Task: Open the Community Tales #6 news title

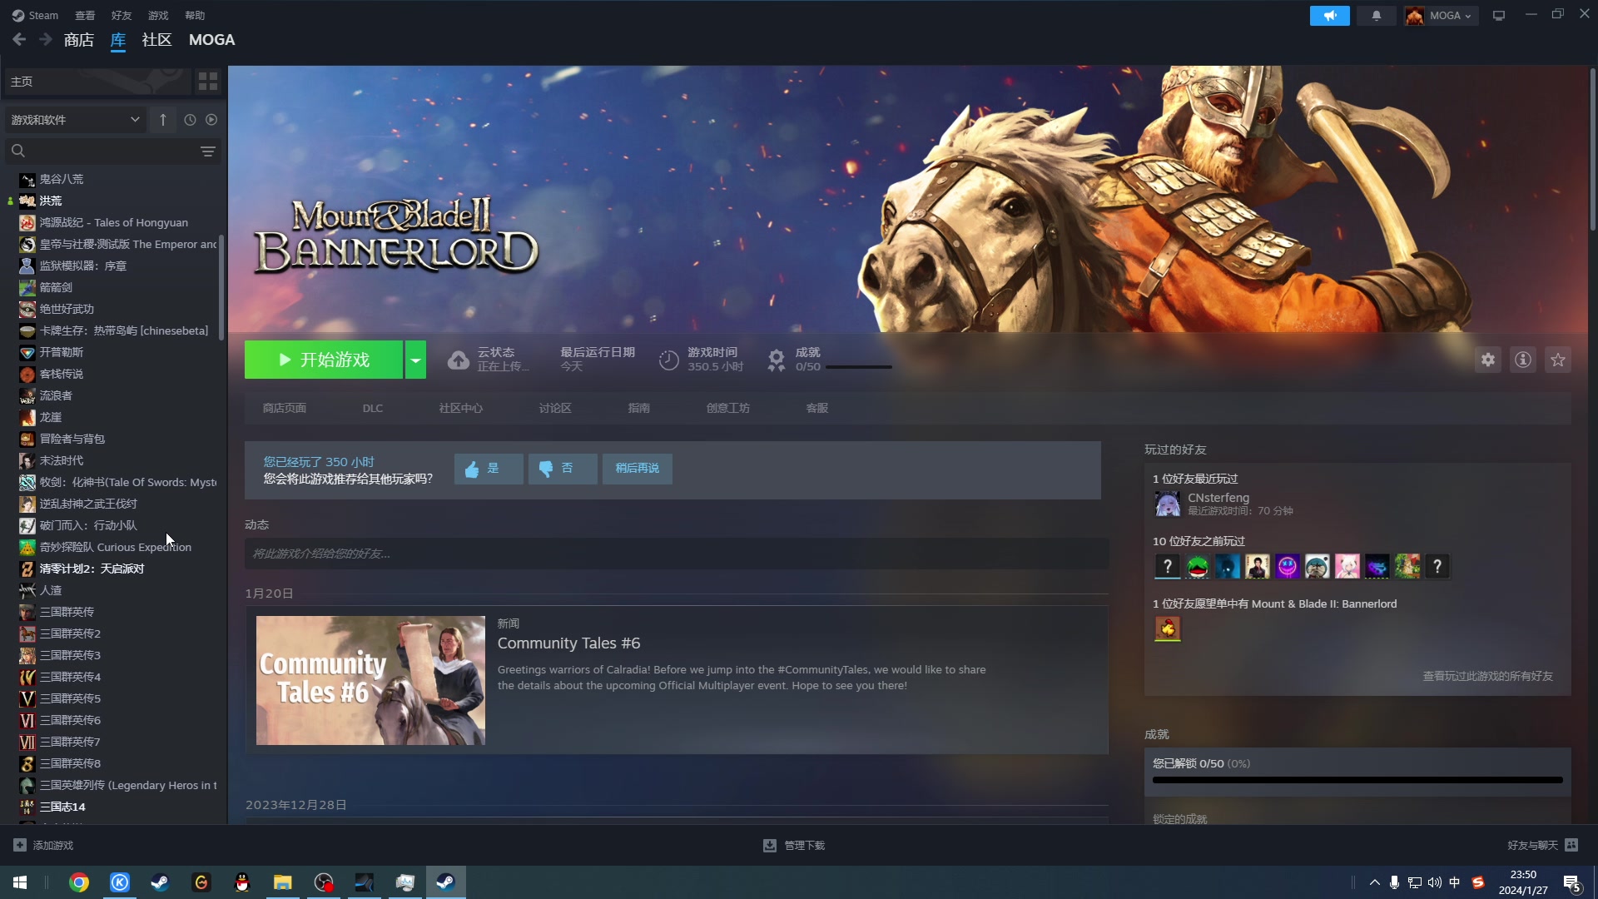Action: [x=569, y=643]
